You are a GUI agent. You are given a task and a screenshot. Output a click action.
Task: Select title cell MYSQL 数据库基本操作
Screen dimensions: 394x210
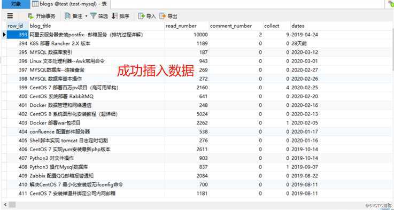point(96,79)
